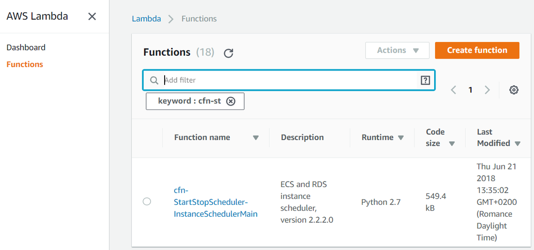Click page number 1
Image resolution: width=534 pixels, height=250 pixels.
(x=471, y=90)
